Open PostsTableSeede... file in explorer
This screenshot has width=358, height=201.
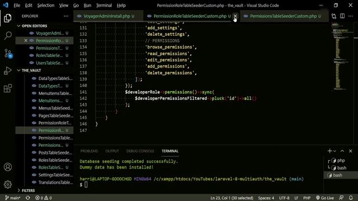45,152
